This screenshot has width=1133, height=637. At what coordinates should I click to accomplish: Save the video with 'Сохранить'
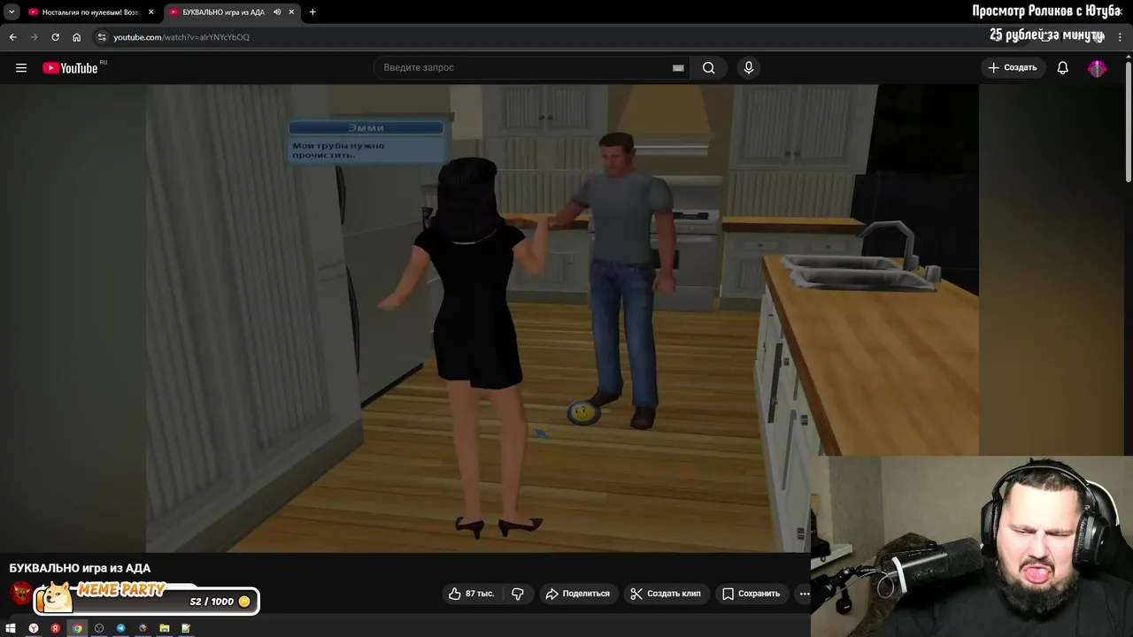point(751,594)
